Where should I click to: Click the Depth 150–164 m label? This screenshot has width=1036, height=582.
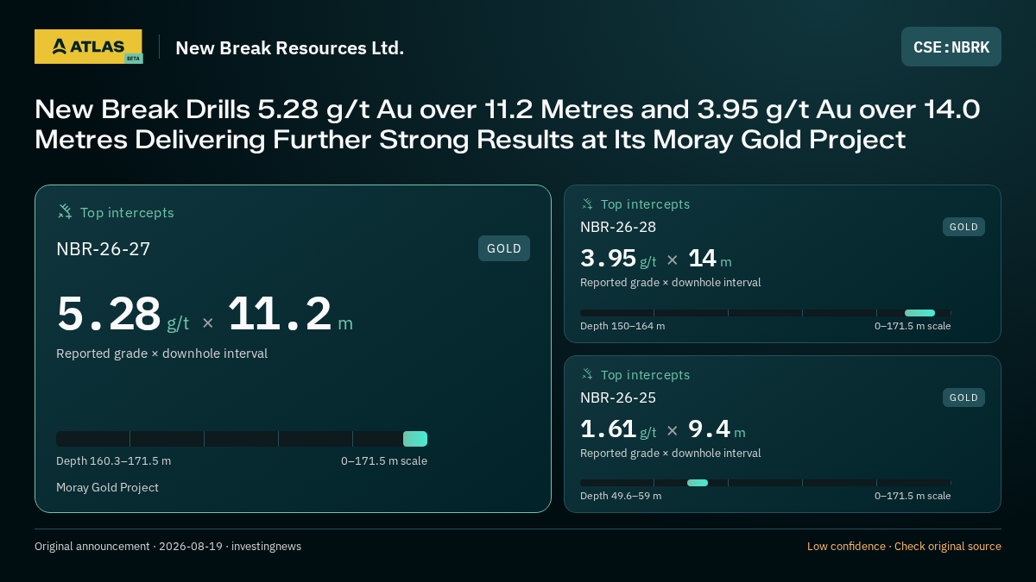coord(622,326)
